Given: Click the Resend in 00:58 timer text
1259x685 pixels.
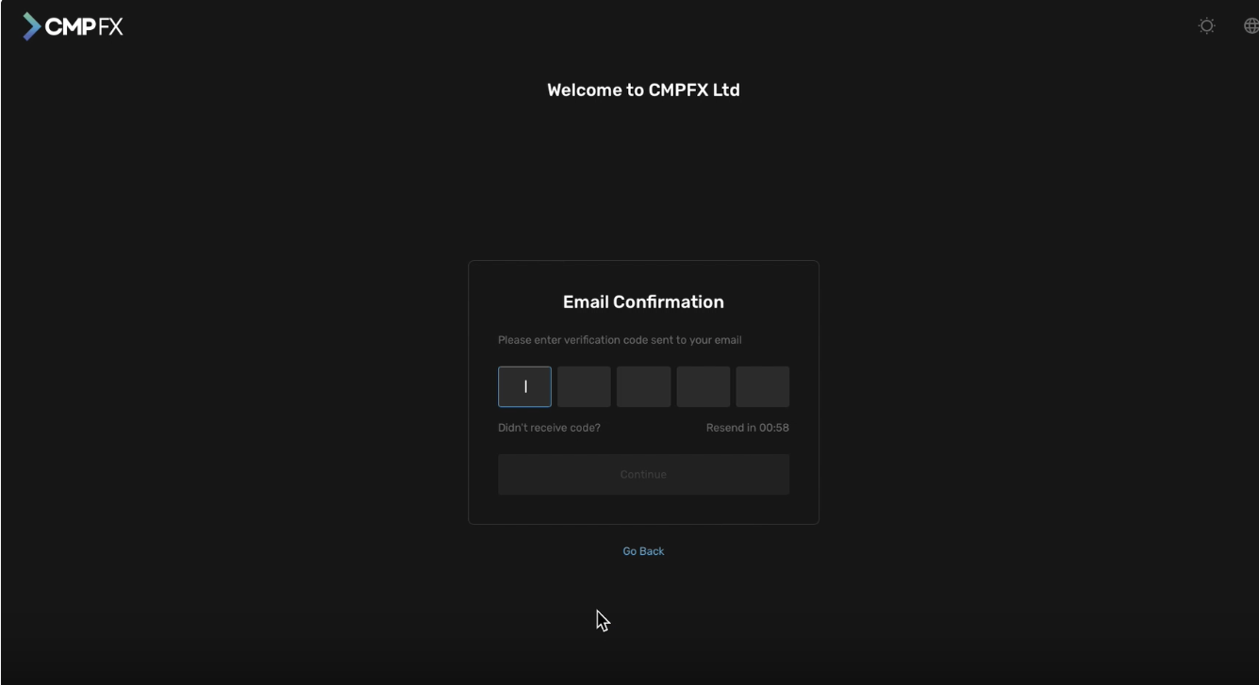Looking at the screenshot, I should (x=747, y=428).
